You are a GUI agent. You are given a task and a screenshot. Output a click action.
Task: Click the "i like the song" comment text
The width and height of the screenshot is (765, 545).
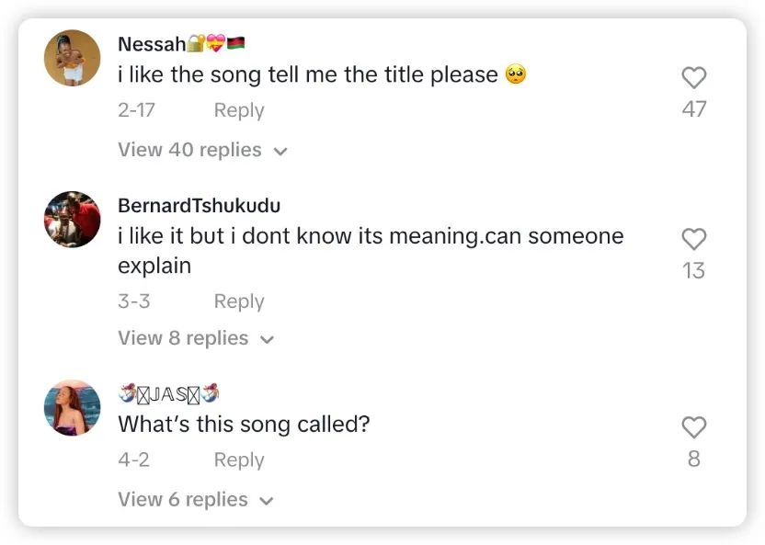pos(308,75)
